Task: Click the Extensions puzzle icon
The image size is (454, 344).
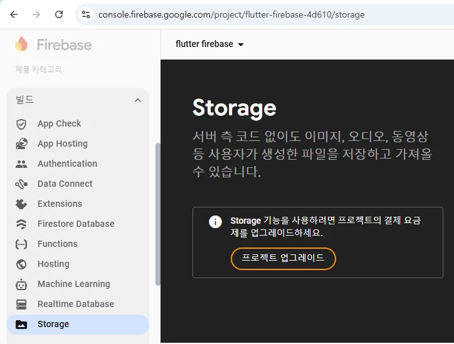Action: [x=21, y=204]
